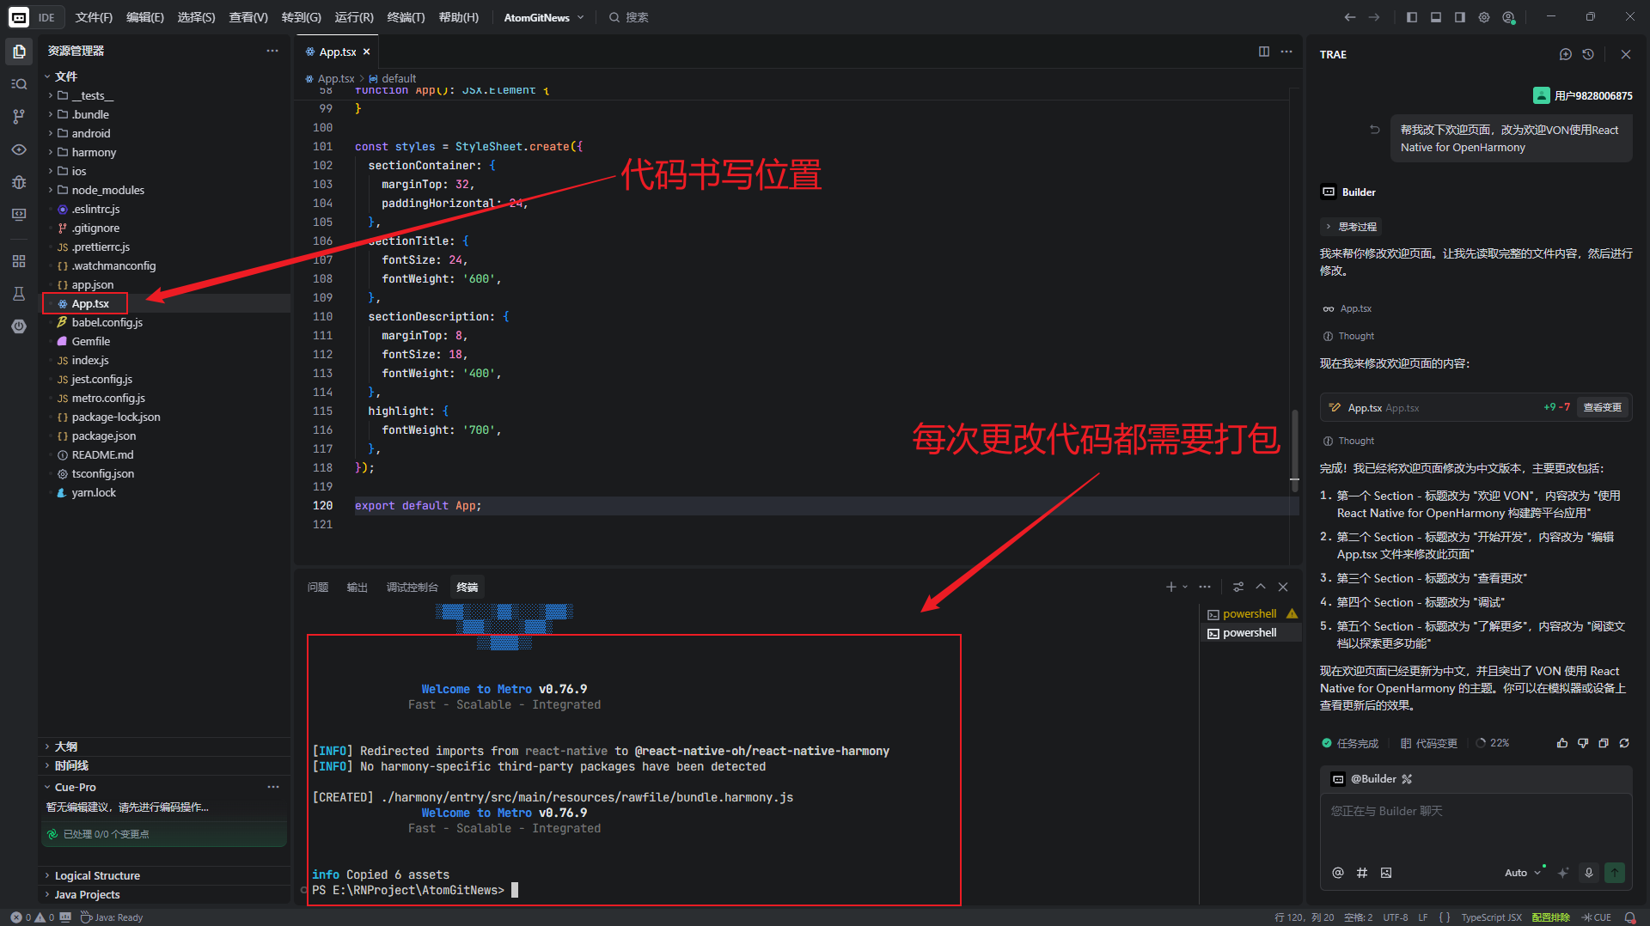Start a new chat in TRAE panel

(x=1566, y=54)
